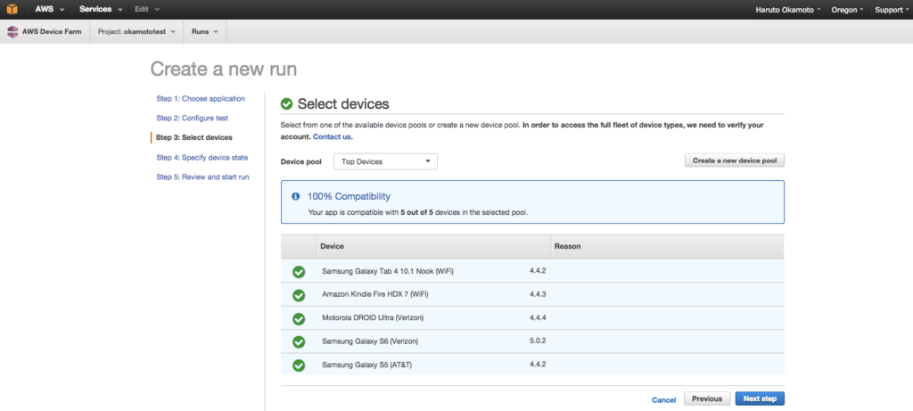This screenshot has height=411, width=913.
Task: Select Samsung Galaxy S5 (AT&T) text
Action: [366, 365]
